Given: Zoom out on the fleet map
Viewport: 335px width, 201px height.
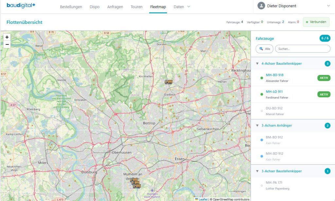Looking at the screenshot, I should (7, 44).
